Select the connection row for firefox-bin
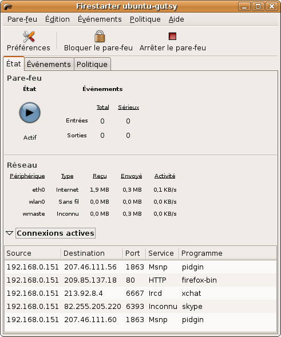The image size is (281, 337). pyautogui.click(x=140, y=280)
